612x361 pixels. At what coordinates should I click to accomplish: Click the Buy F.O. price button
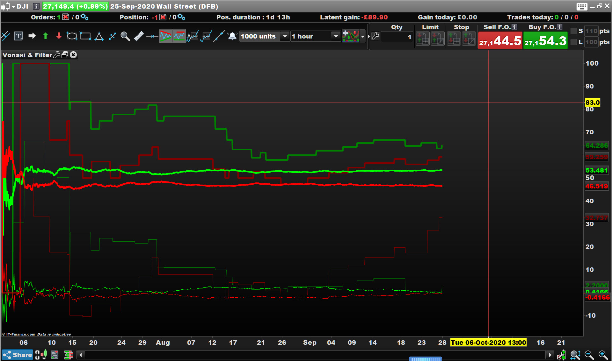[545, 41]
